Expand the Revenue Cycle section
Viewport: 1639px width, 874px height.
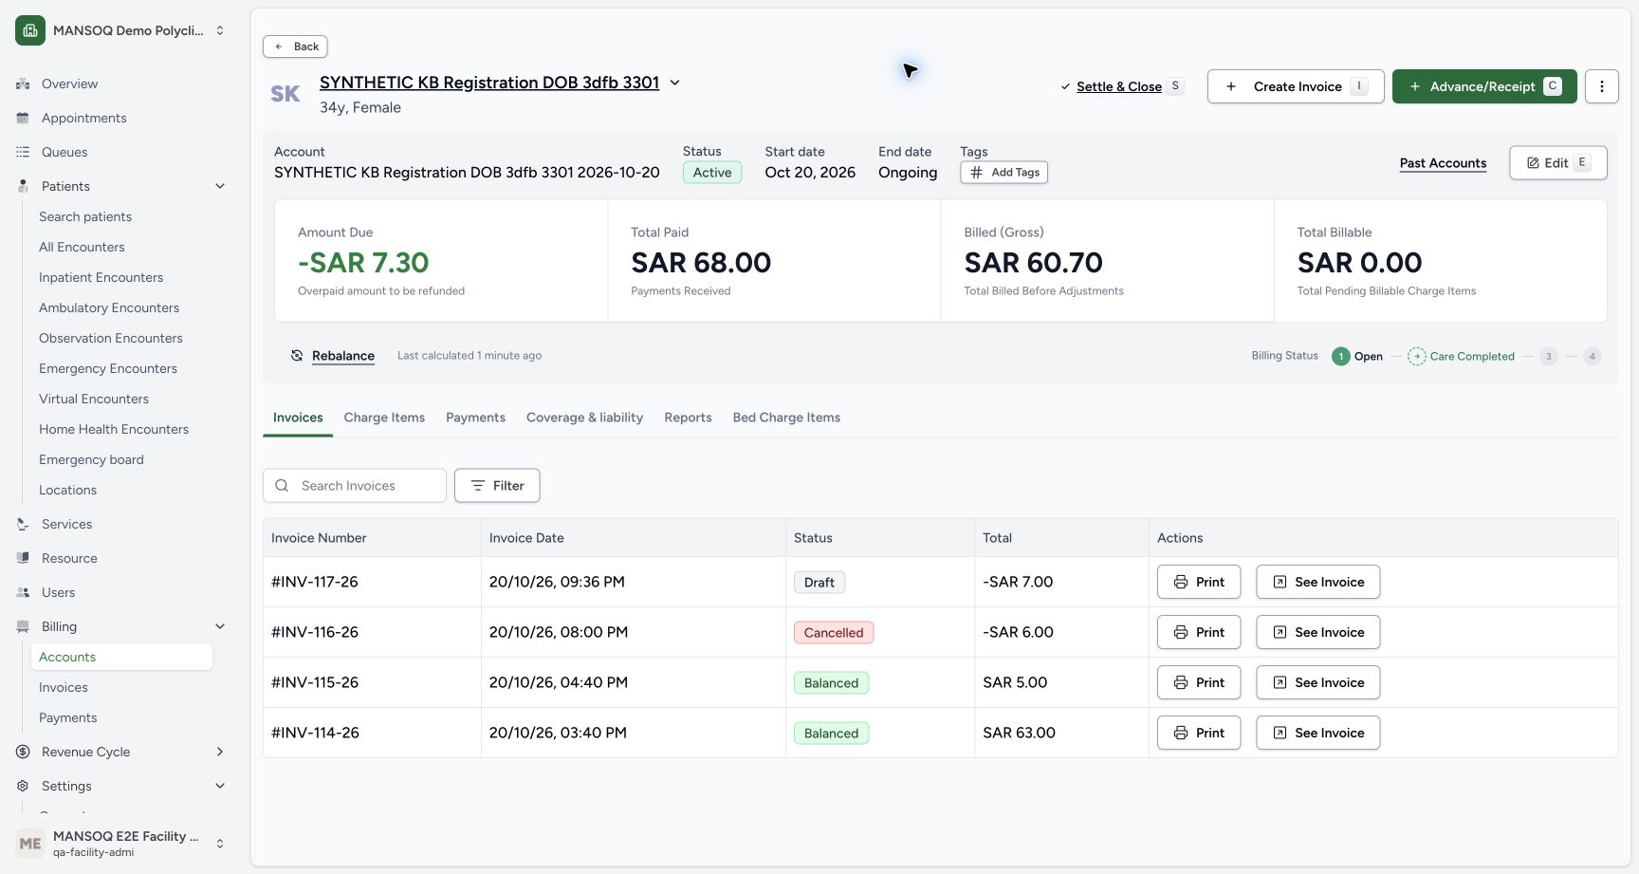(220, 752)
